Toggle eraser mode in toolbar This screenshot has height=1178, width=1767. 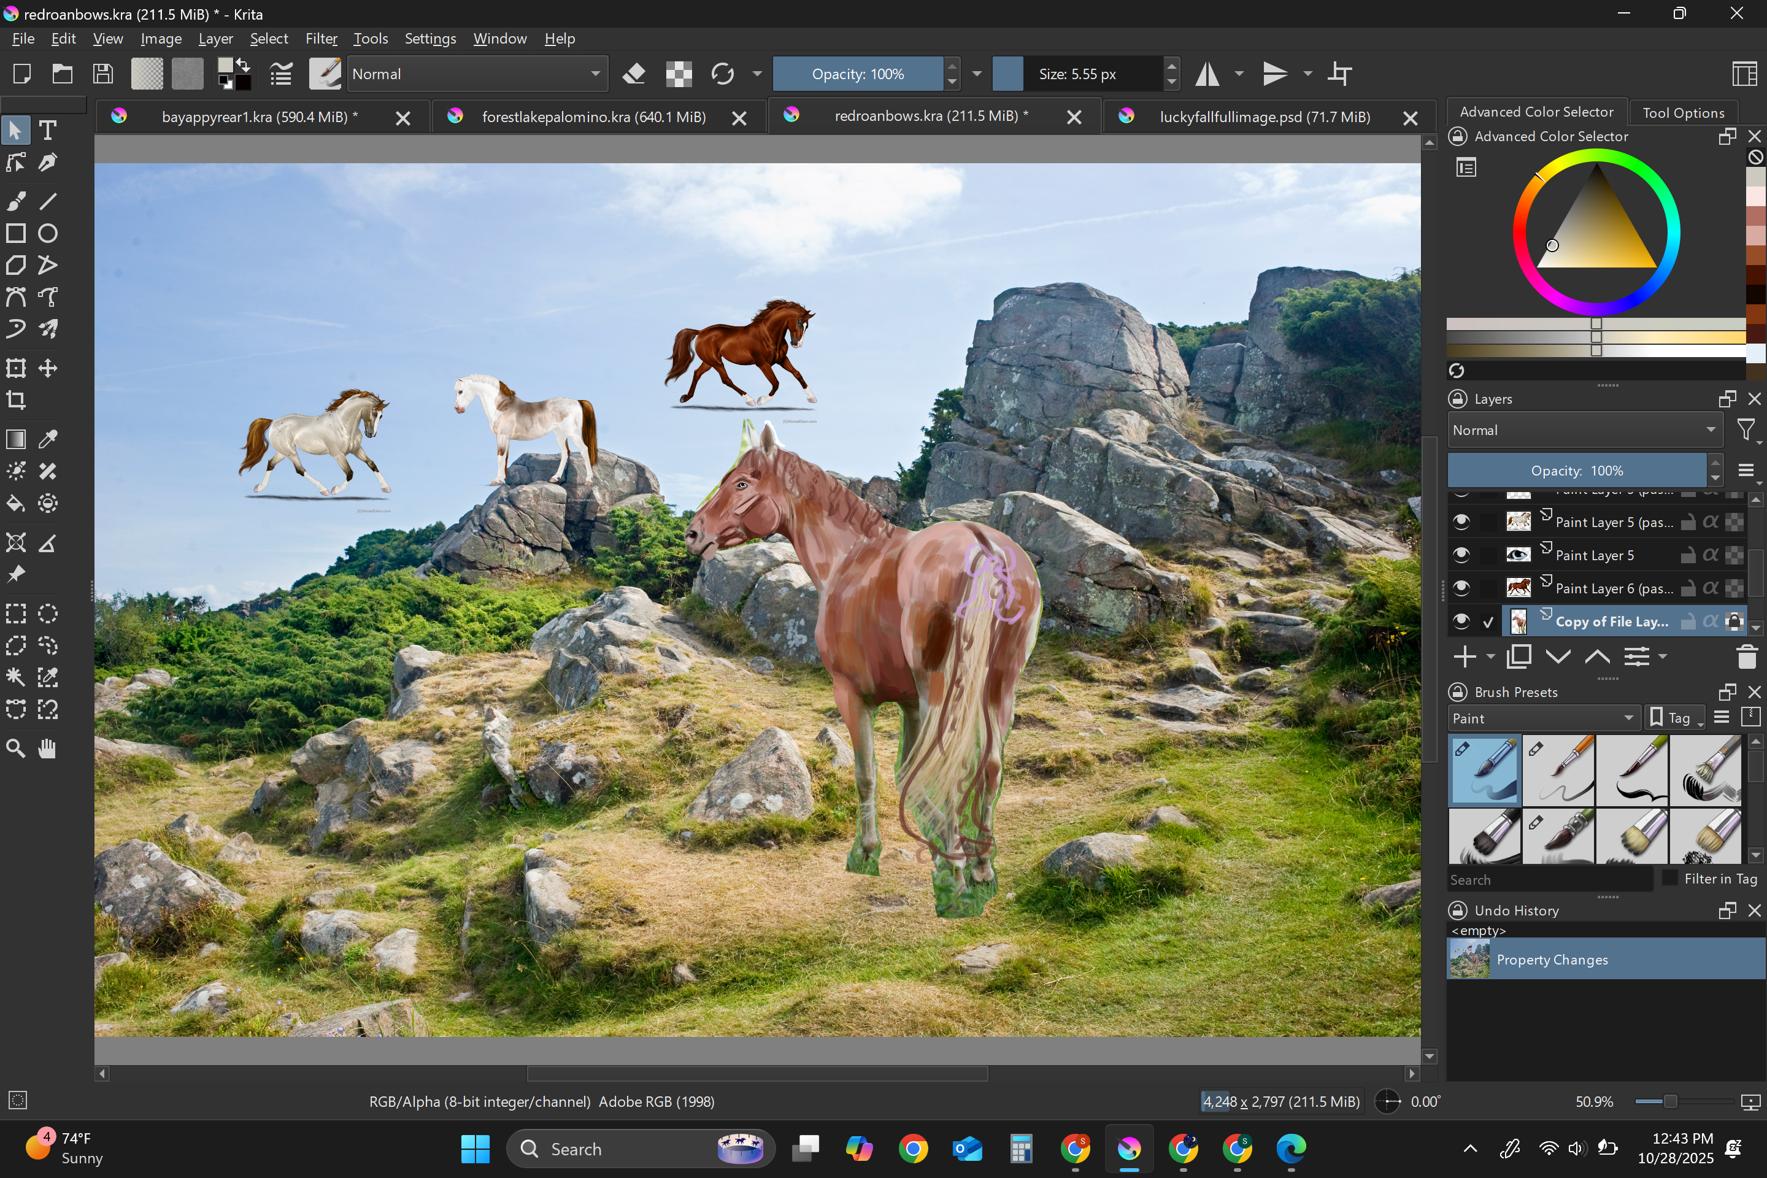coord(634,74)
